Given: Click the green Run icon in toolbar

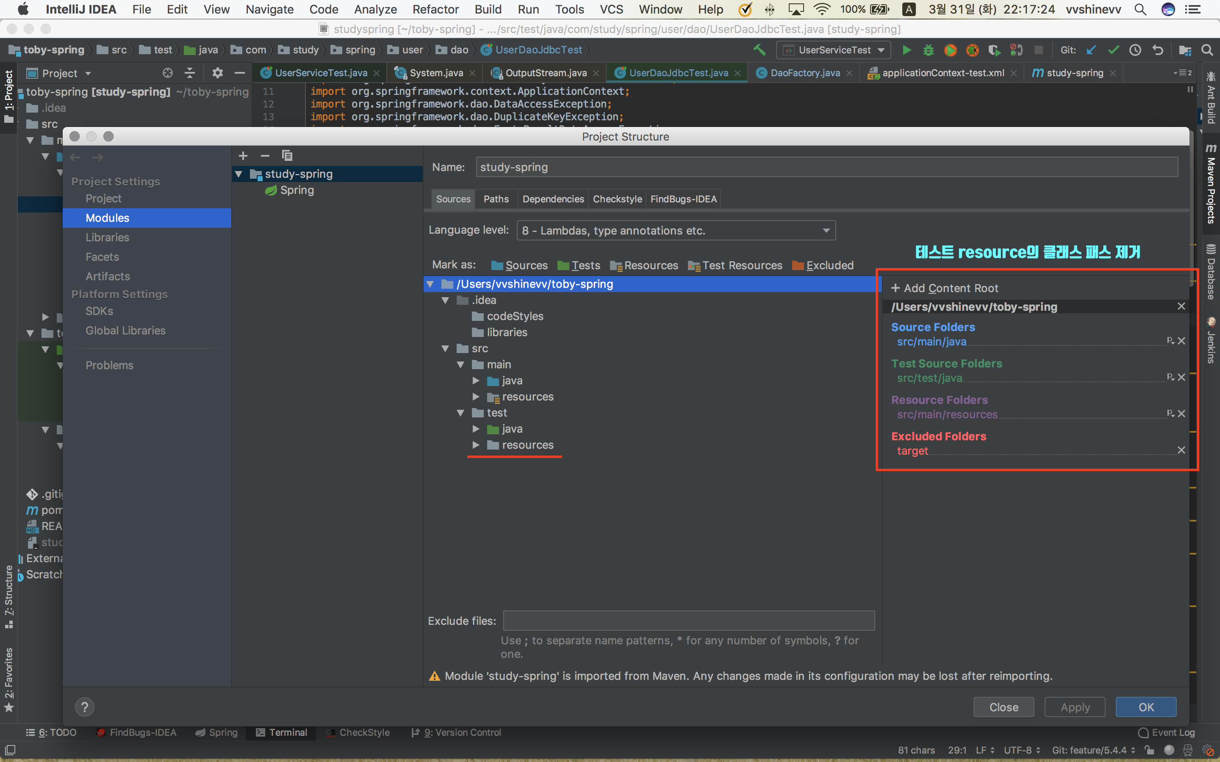Looking at the screenshot, I should coord(907,50).
